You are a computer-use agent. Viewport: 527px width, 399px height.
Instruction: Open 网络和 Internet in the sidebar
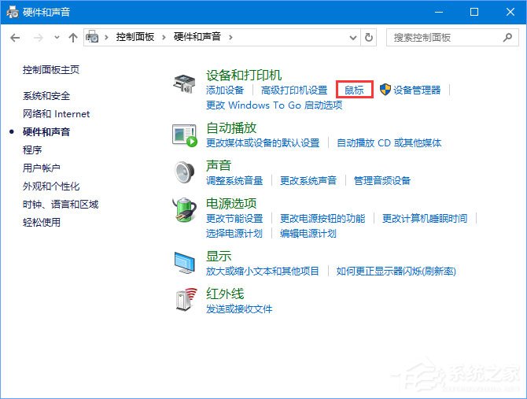[56, 114]
